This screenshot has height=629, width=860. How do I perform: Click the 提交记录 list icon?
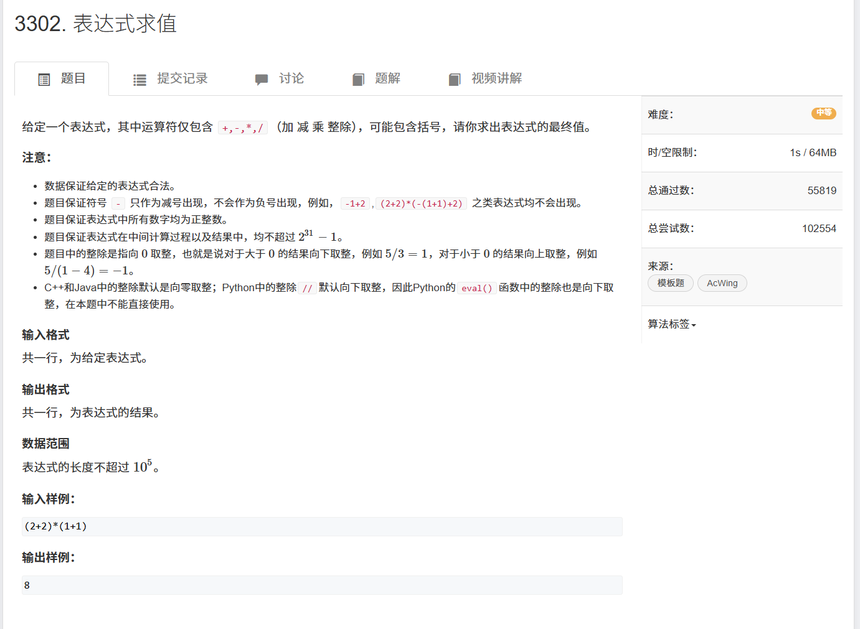[x=140, y=80]
